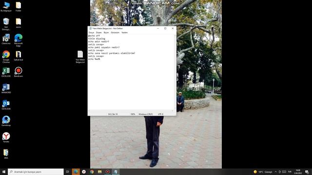The height and width of the screenshot is (175, 312).
Task: Click the 'echo adin nedir?' line
Action: [x=98, y=42]
